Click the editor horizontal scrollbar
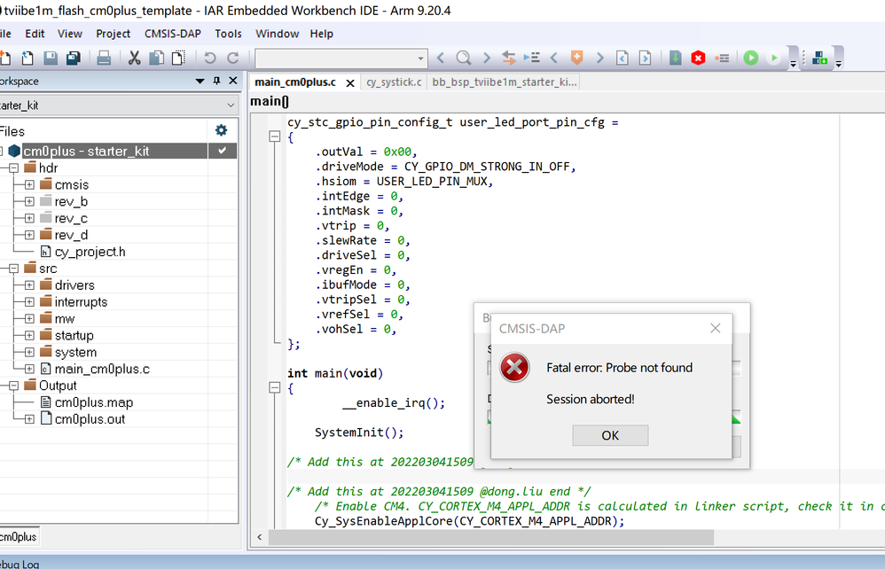The image size is (885, 569). click(488, 537)
